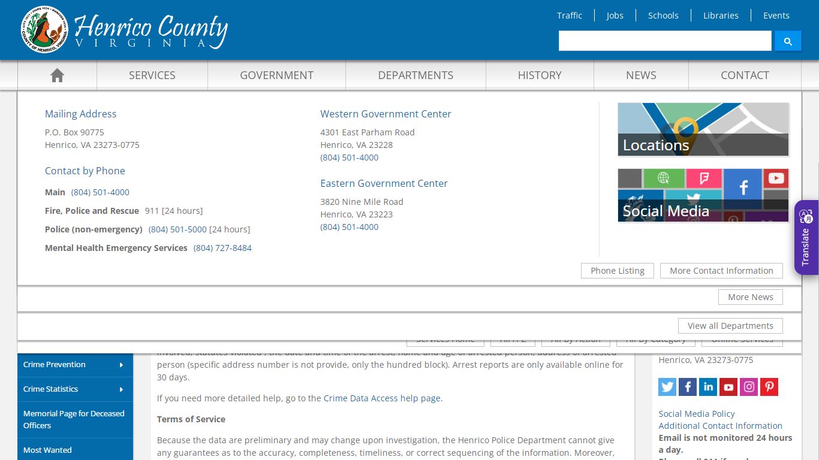This screenshot has height=460, width=819.
Task: Open Crime Data Access help page link
Action: tap(382, 398)
